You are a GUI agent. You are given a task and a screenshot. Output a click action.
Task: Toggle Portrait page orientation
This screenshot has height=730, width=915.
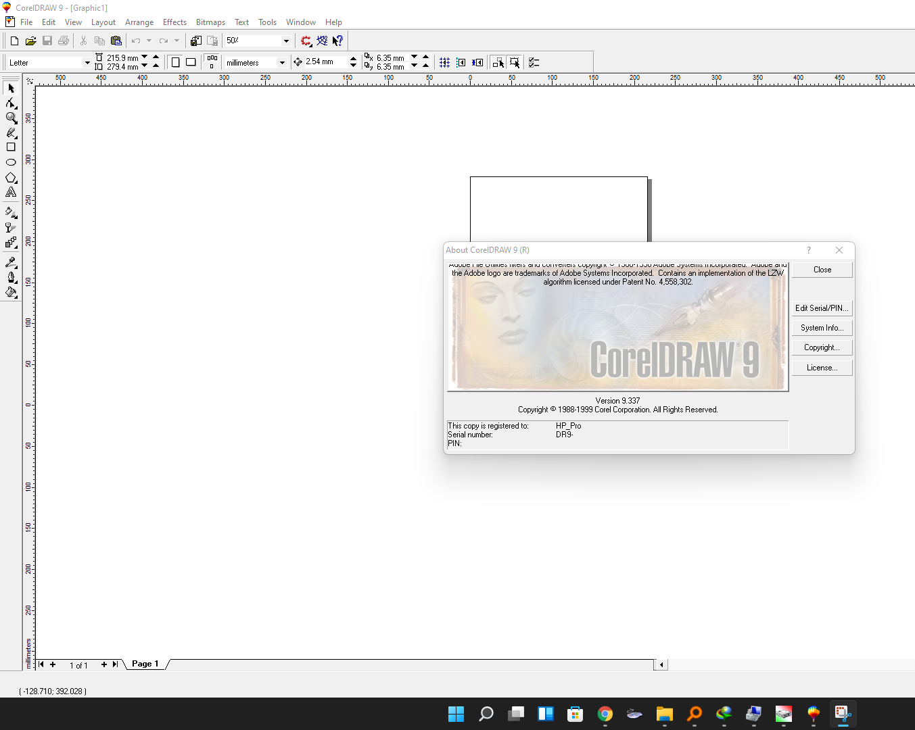pos(175,62)
